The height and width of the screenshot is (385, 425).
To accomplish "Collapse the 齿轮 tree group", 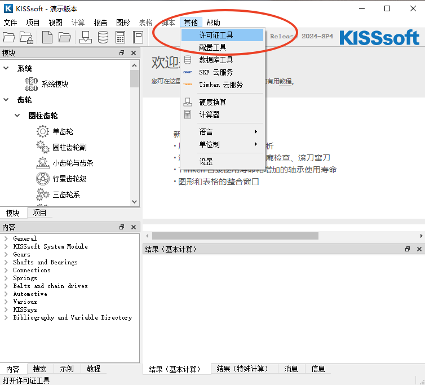I will tap(6, 100).
